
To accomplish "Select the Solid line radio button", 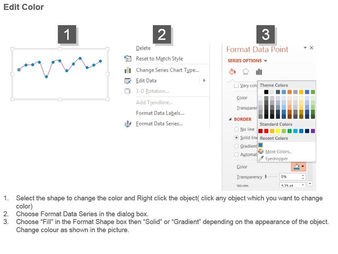I will 237,138.
